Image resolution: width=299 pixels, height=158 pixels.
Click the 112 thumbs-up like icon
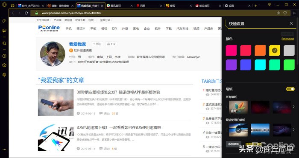point(108,44)
